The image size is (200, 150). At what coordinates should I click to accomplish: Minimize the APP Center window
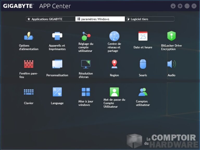(187, 6)
